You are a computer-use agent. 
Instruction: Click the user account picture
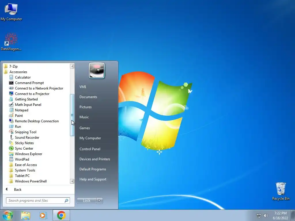click(97, 71)
